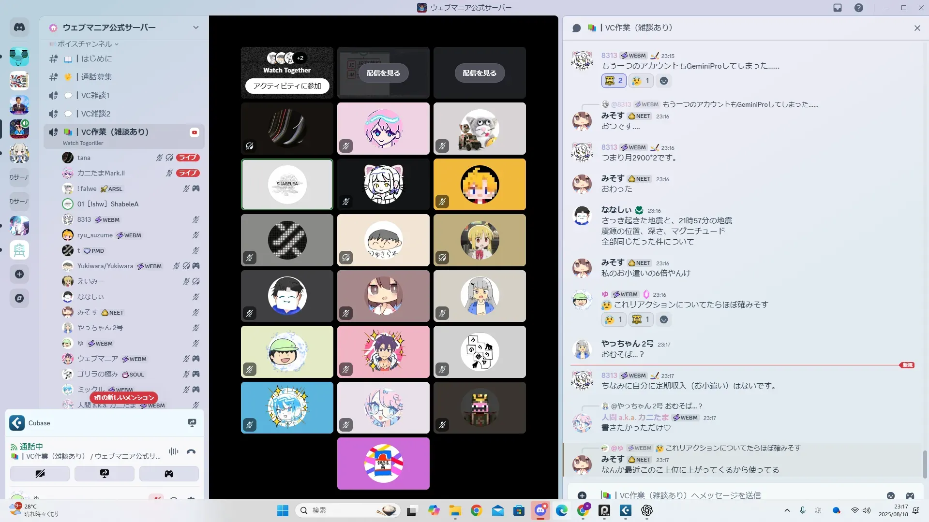Add reaction to the ゆ message

[664, 319]
